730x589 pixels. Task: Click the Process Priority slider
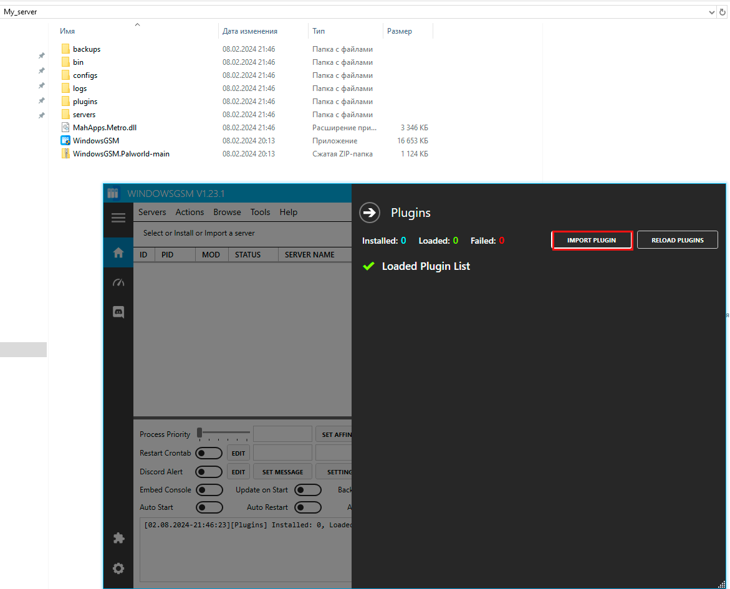(x=223, y=433)
